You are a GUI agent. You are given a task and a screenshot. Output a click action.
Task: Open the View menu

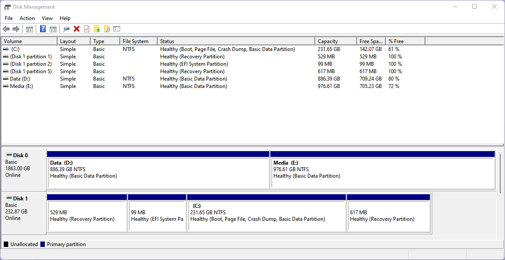47,18
